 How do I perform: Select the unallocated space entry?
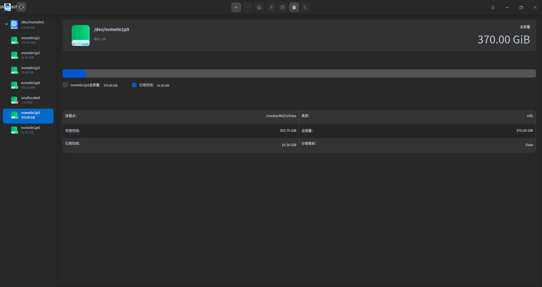(28, 100)
